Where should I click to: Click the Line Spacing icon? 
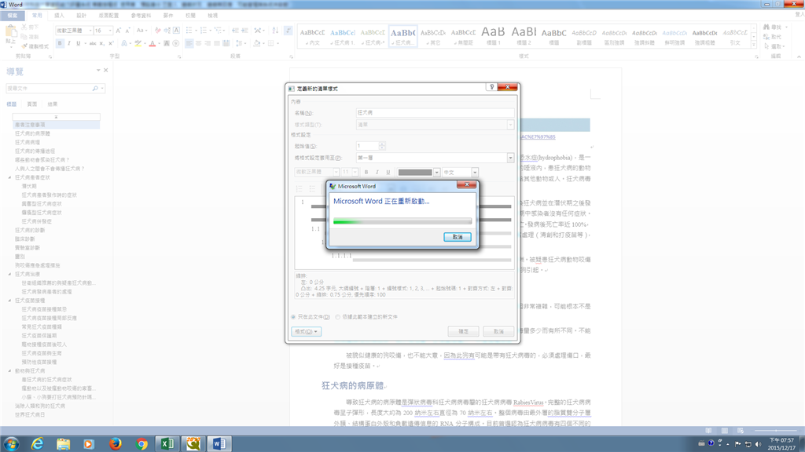[x=239, y=44]
